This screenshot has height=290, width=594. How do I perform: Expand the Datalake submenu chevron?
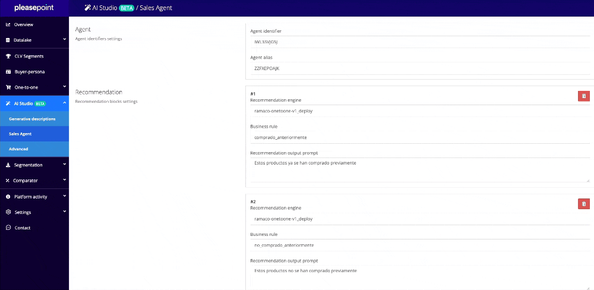tap(64, 40)
